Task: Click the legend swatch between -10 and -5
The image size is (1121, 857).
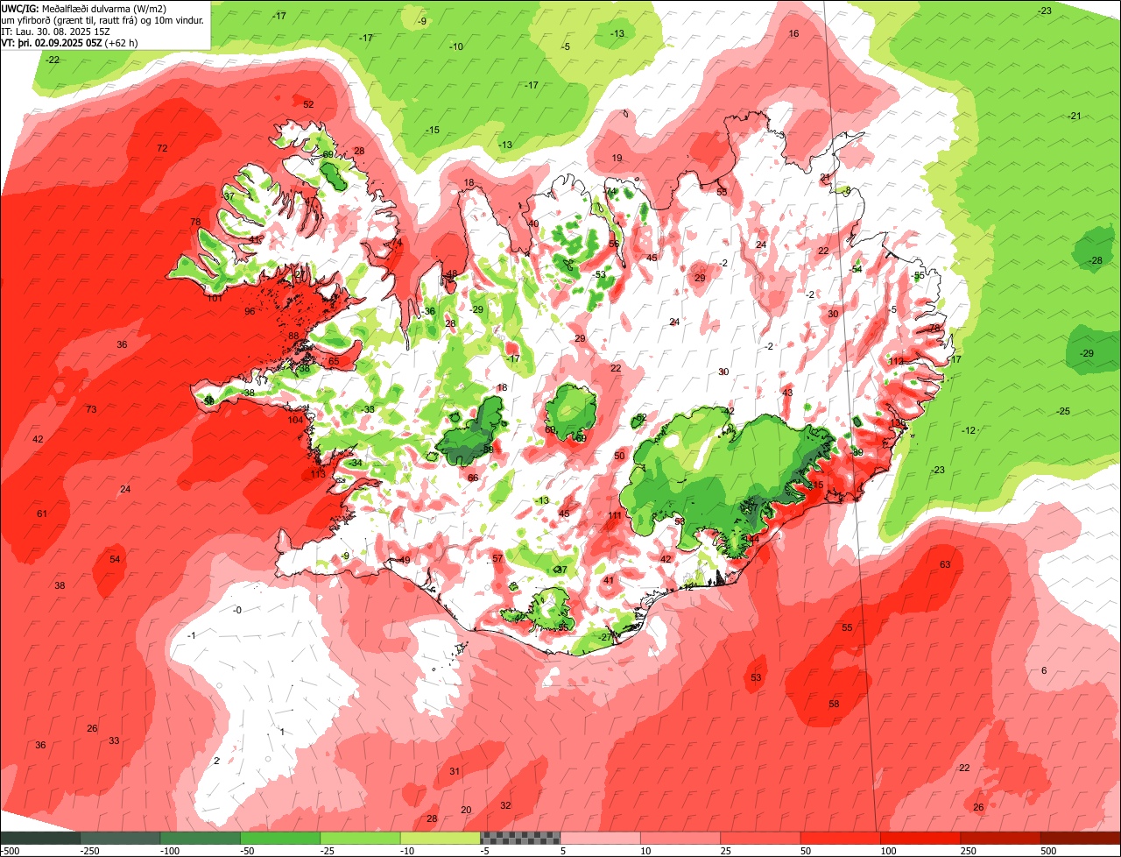Action: point(440,838)
